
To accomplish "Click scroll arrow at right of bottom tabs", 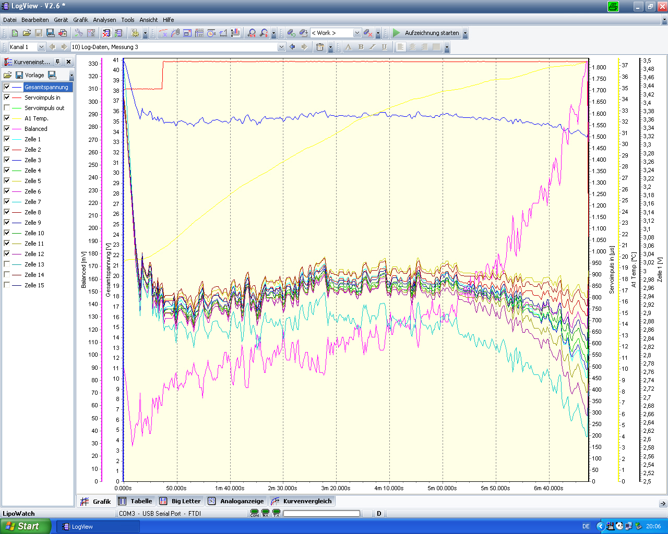I will [x=663, y=504].
